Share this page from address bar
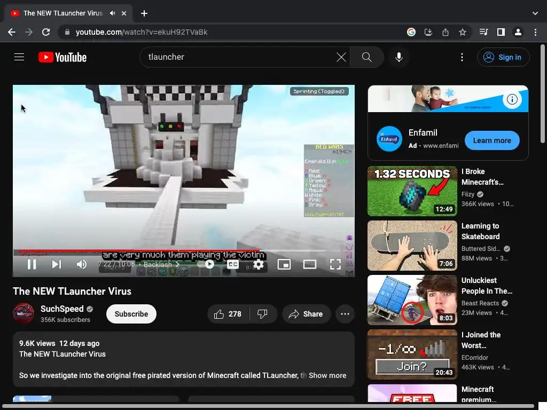The height and width of the screenshot is (410, 547). pyautogui.click(x=446, y=32)
